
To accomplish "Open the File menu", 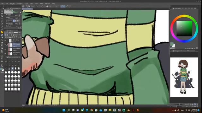I will [x=3, y=4].
